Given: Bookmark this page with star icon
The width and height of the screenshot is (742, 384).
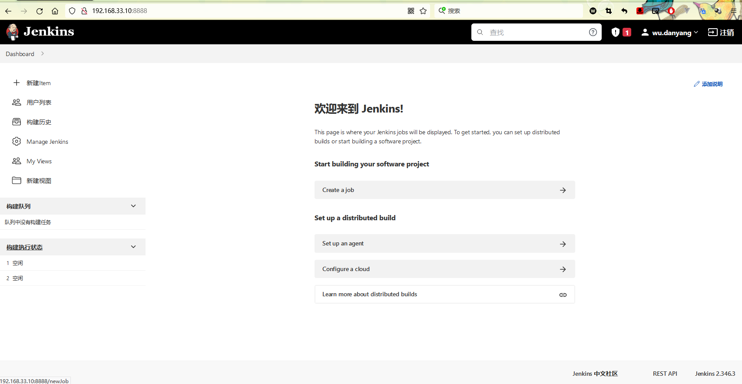Looking at the screenshot, I should click(423, 11).
